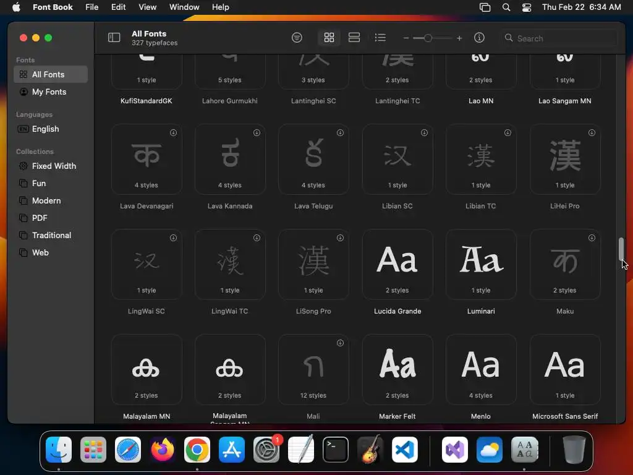Image resolution: width=633 pixels, height=475 pixels.
Task: Select English language filter
Action: click(x=51, y=129)
